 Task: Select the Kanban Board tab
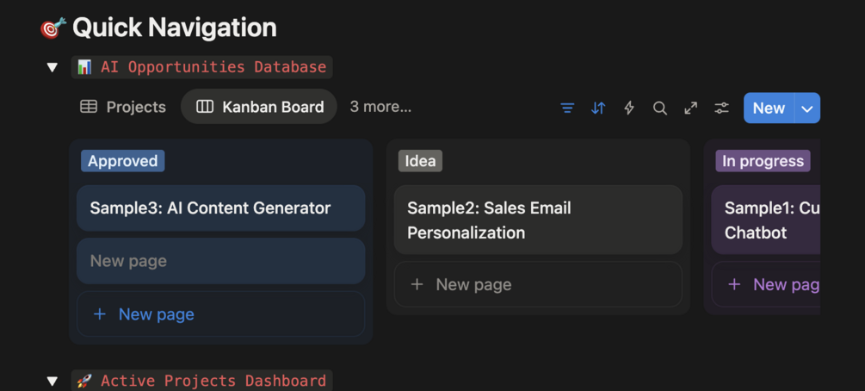(259, 107)
